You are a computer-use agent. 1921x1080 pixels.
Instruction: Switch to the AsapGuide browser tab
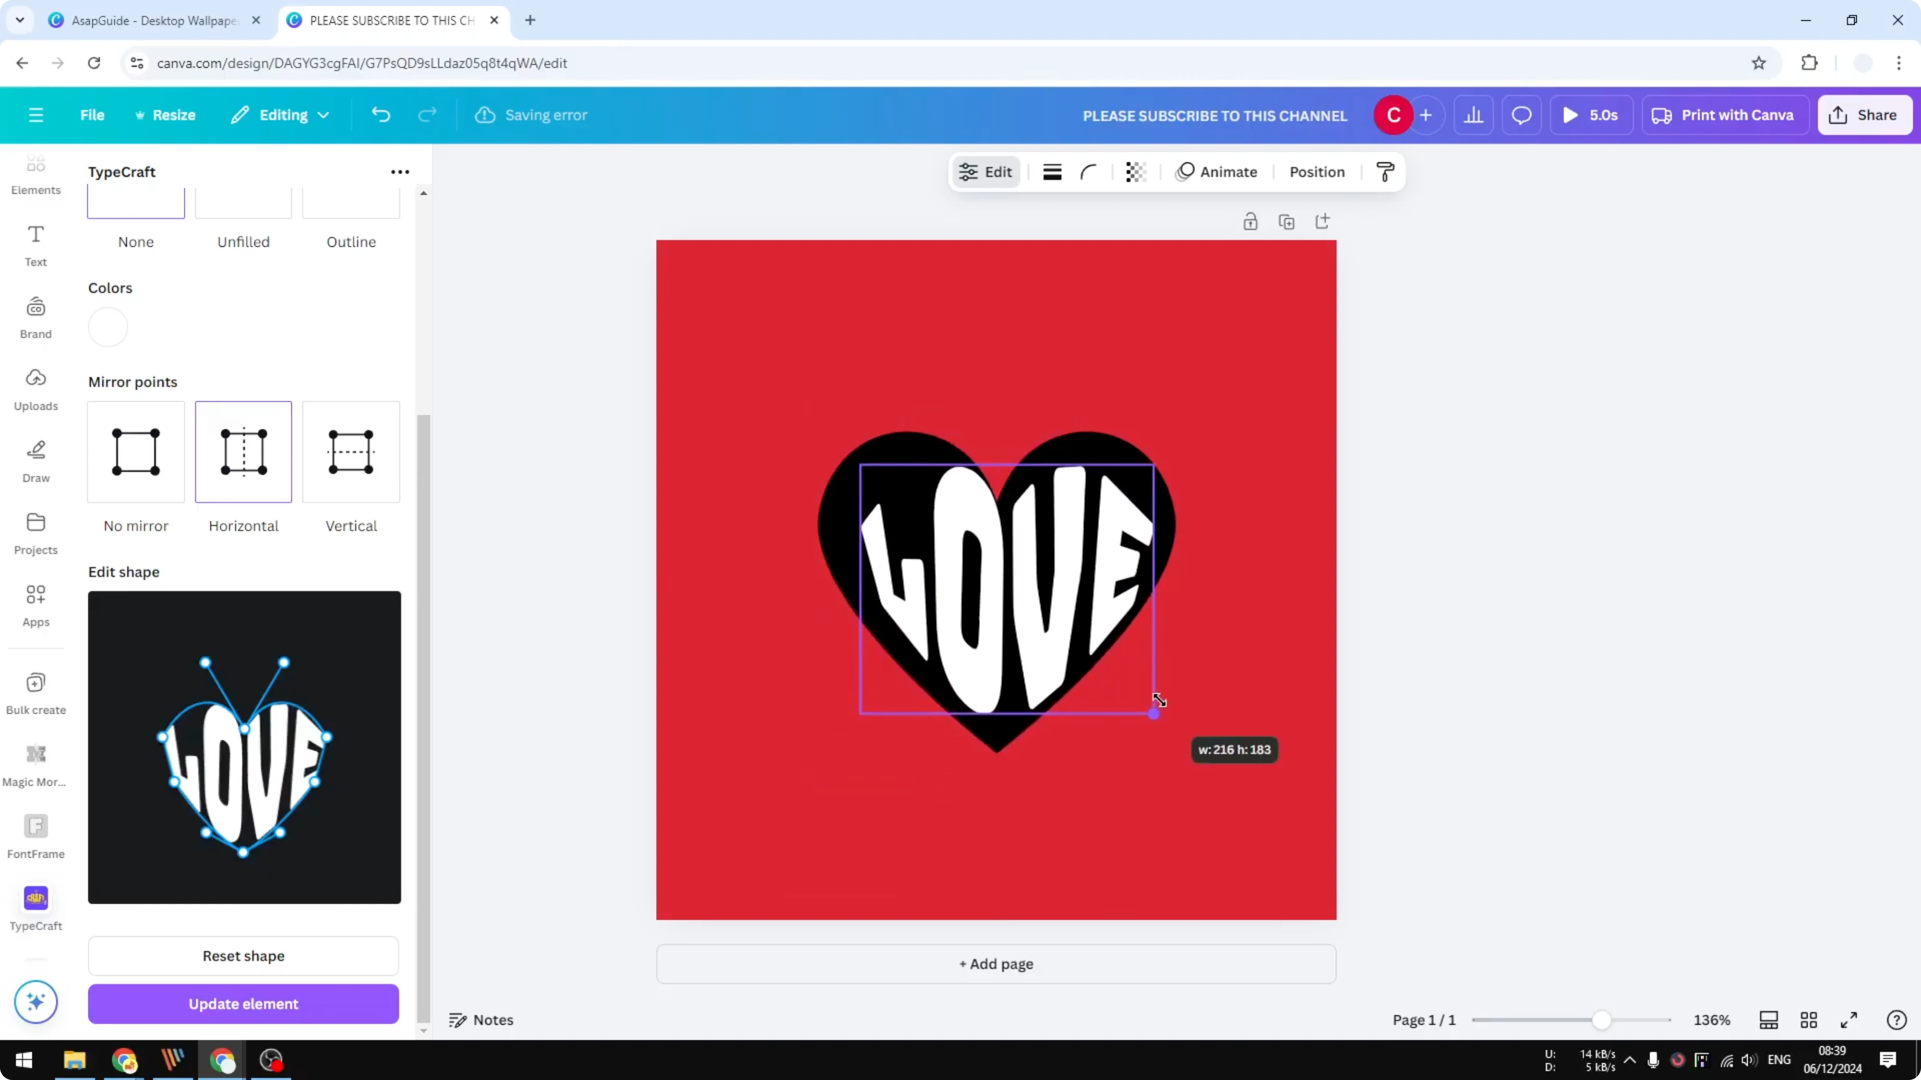click(149, 20)
